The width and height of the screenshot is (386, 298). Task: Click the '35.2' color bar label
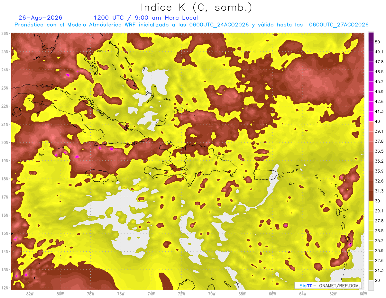point(379,161)
